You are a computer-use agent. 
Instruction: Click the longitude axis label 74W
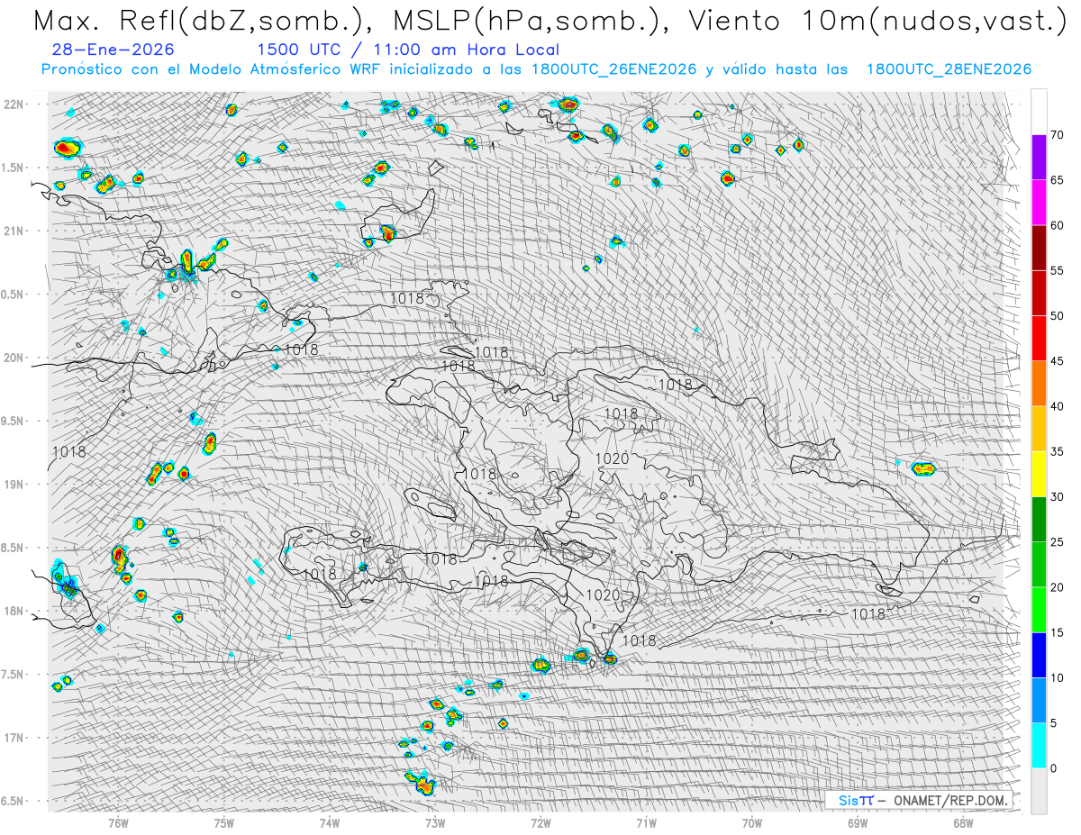[x=330, y=823]
